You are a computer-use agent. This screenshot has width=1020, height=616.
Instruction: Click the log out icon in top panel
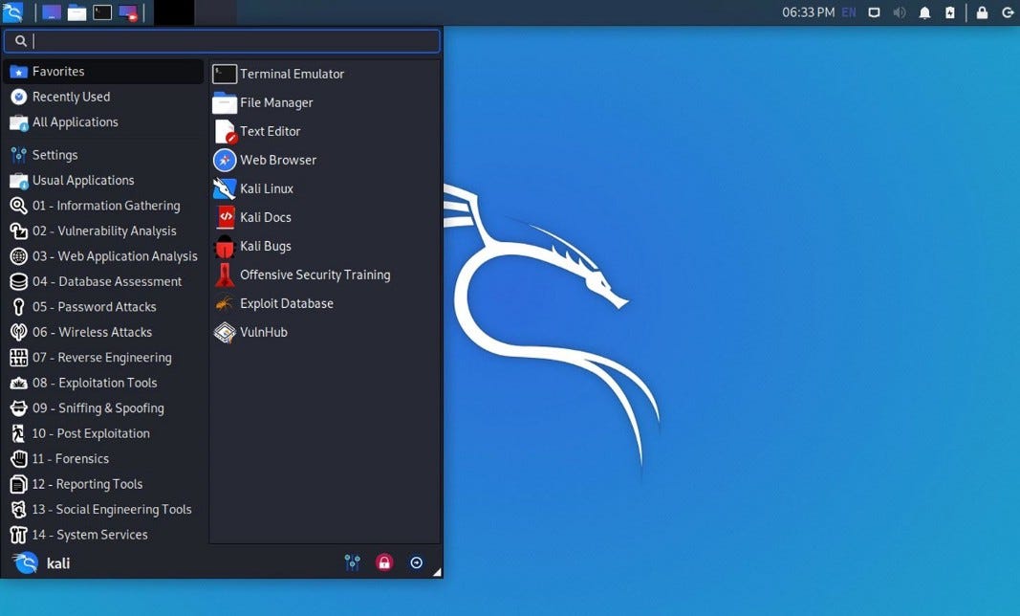coord(1007,12)
